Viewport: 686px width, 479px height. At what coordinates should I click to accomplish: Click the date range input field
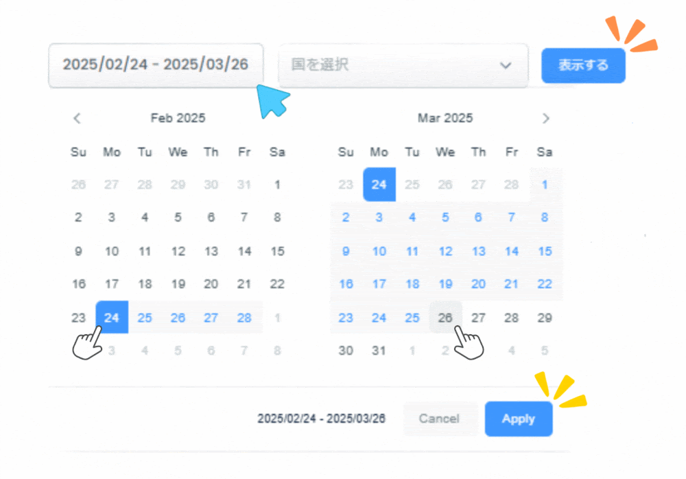pos(156,65)
